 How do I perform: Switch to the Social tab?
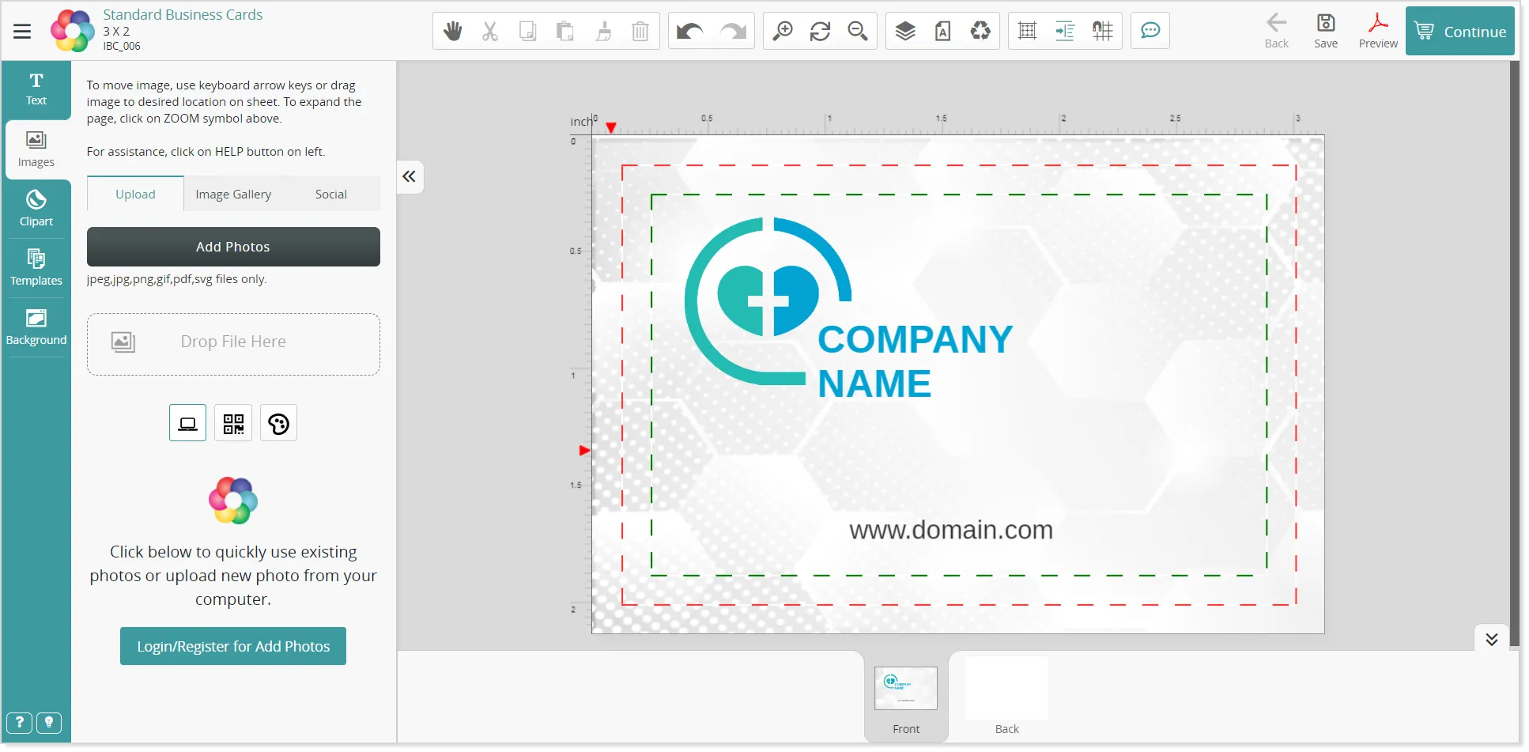pos(331,194)
